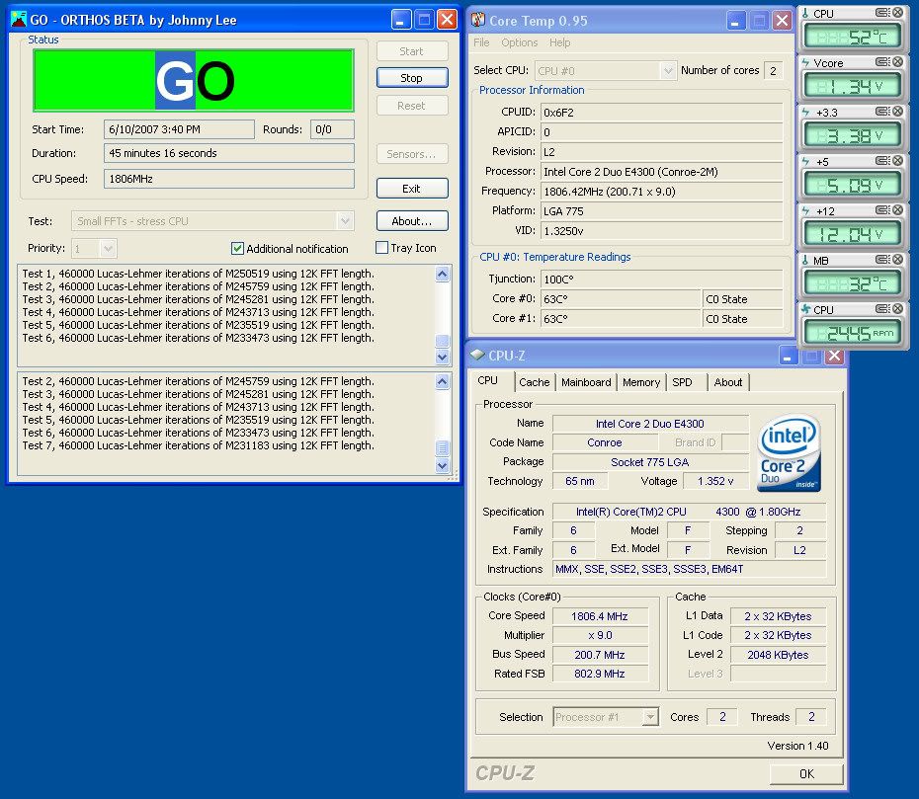The width and height of the screenshot is (919, 799).
Task: Open the Help menu in Core Temp
Action: [x=559, y=42]
